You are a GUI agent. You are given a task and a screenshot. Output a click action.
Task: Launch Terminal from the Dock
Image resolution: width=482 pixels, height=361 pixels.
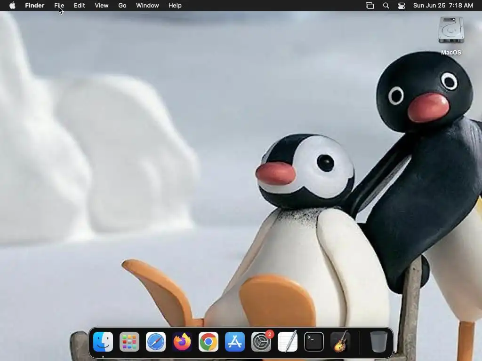314,342
